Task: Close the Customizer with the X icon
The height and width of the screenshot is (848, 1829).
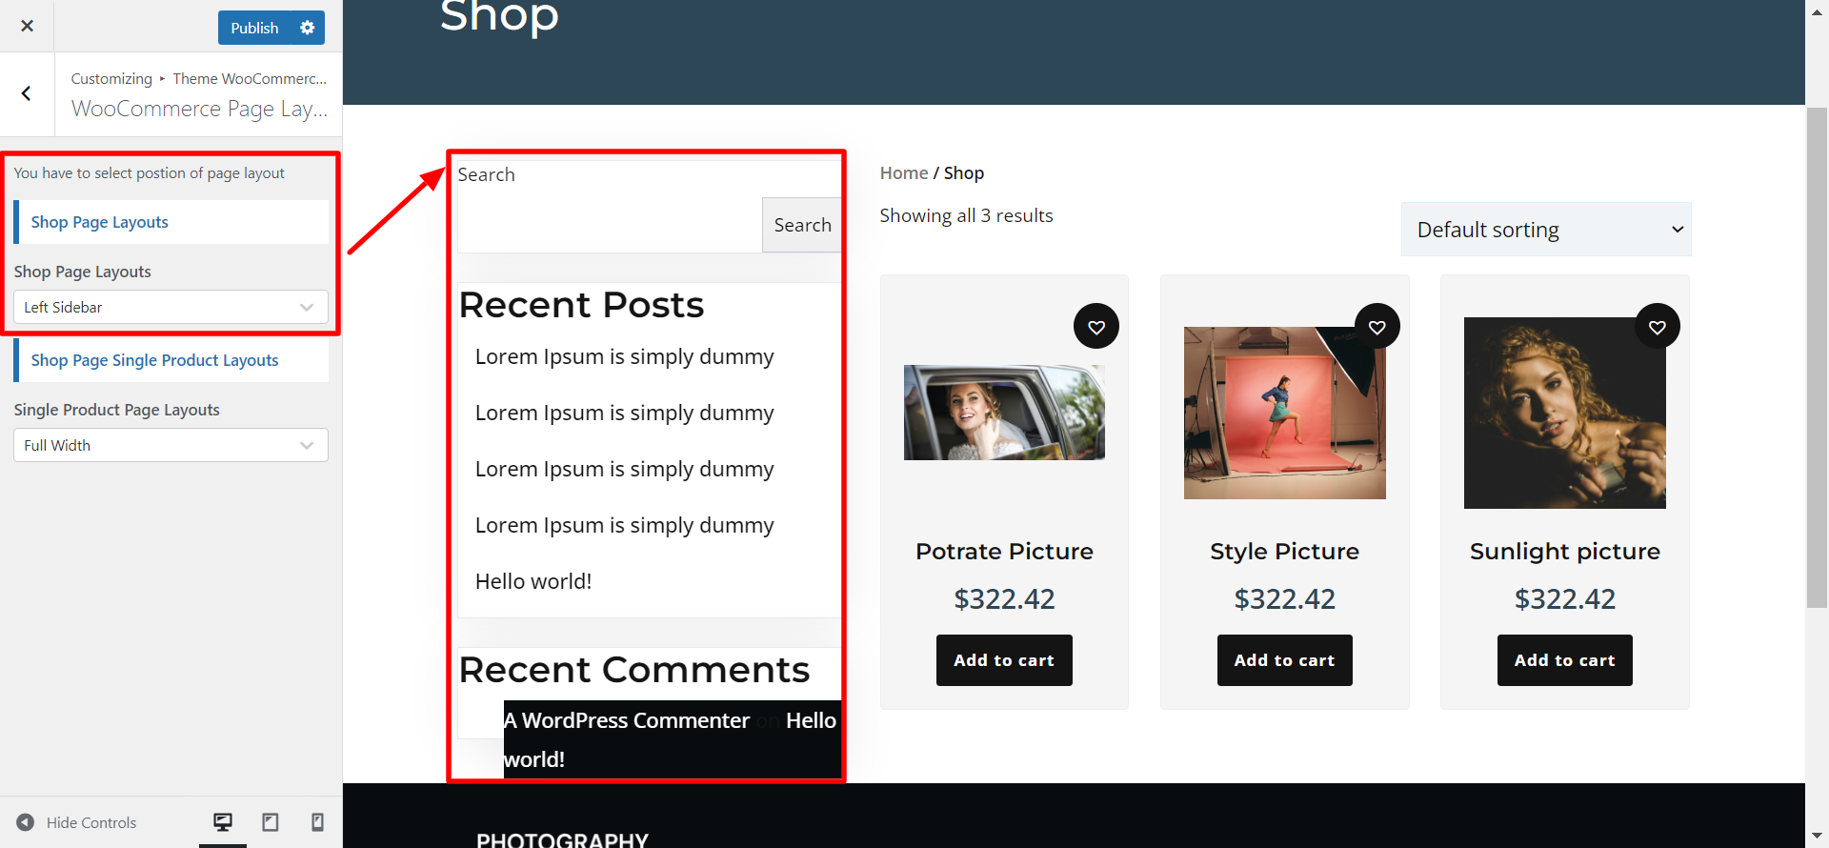Action: (27, 26)
